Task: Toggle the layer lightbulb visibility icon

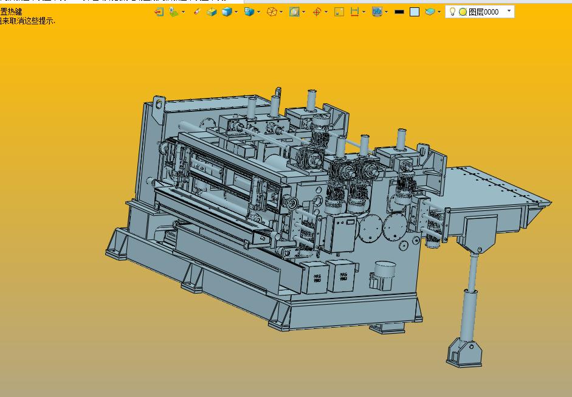Action: click(x=452, y=12)
